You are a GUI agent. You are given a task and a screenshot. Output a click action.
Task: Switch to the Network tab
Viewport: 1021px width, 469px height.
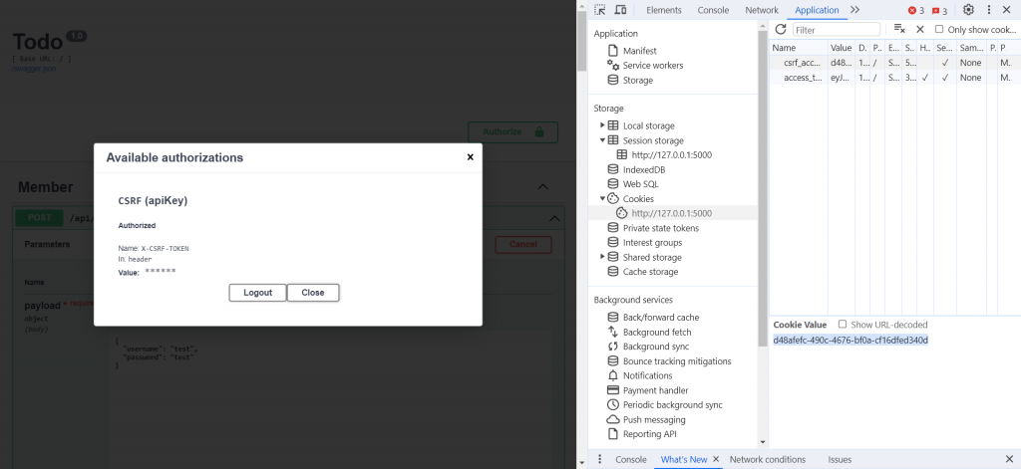point(762,10)
